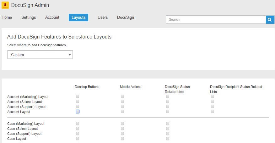Click the 'Mobile Actions' column header
Viewport: 275px width, 143px height.
[131, 87]
